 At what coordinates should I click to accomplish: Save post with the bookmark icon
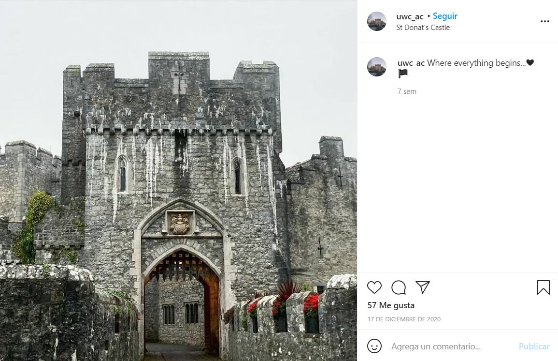[x=544, y=287]
